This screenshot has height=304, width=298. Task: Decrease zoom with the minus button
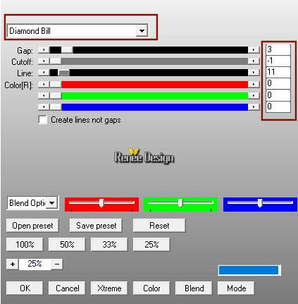(57, 265)
